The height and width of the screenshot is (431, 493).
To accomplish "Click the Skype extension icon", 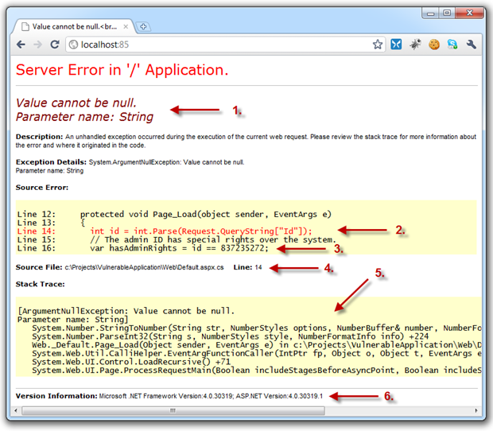I will (x=452, y=45).
